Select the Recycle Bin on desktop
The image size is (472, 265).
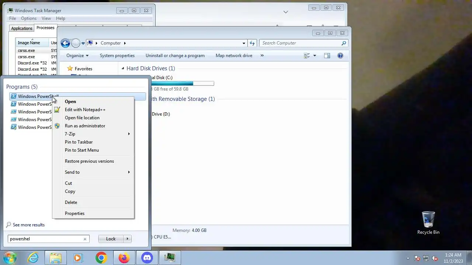point(428,223)
